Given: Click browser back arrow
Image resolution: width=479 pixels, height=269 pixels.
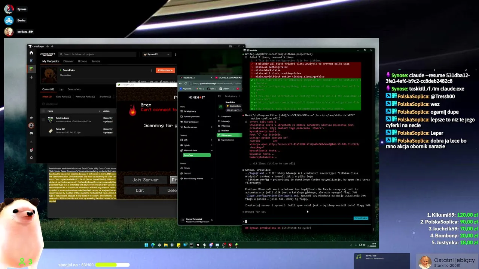Looking at the screenshot, I should coord(180,83).
